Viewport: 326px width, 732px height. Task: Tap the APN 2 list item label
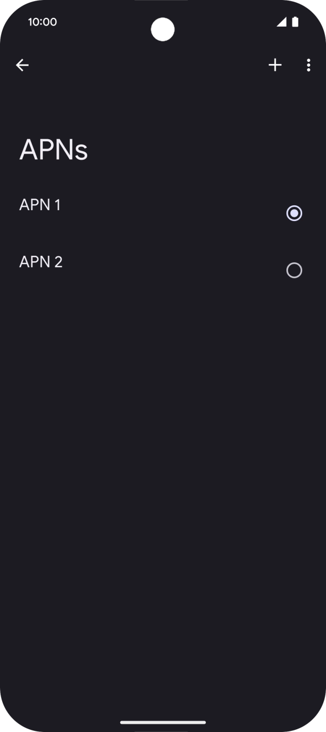41,262
